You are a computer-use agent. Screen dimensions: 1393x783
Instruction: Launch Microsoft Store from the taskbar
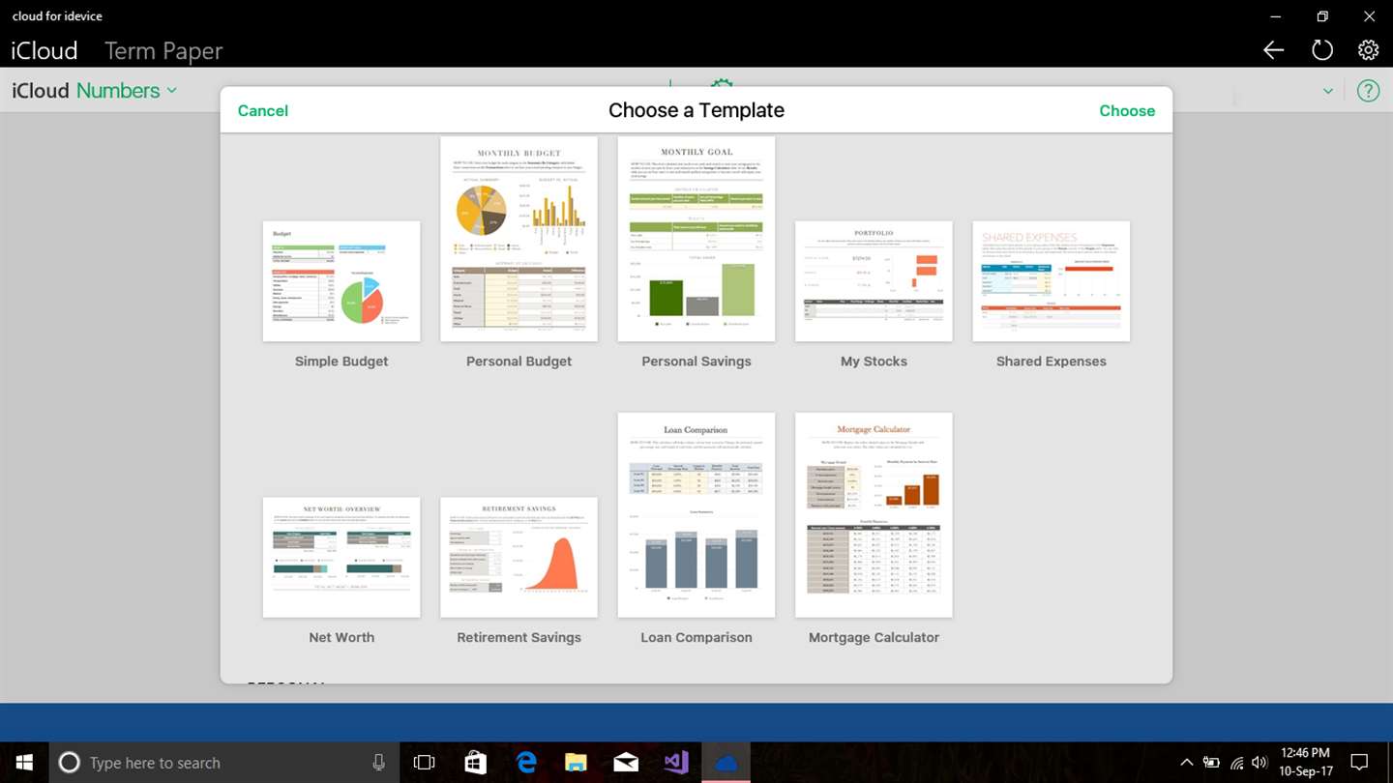click(475, 763)
